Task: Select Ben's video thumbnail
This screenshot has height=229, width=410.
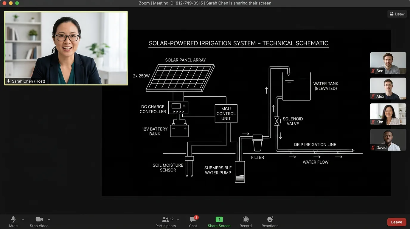Action: pyautogui.click(x=388, y=63)
